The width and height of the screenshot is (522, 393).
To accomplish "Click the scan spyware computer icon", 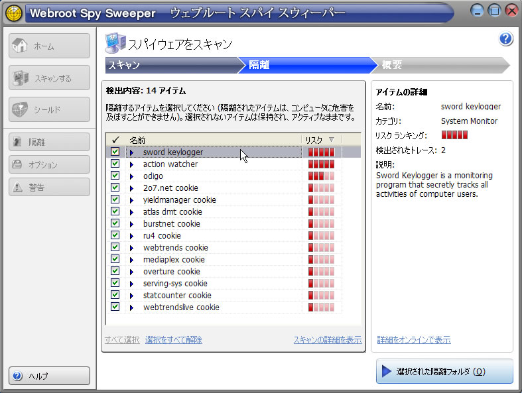I will [x=115, y=43].
